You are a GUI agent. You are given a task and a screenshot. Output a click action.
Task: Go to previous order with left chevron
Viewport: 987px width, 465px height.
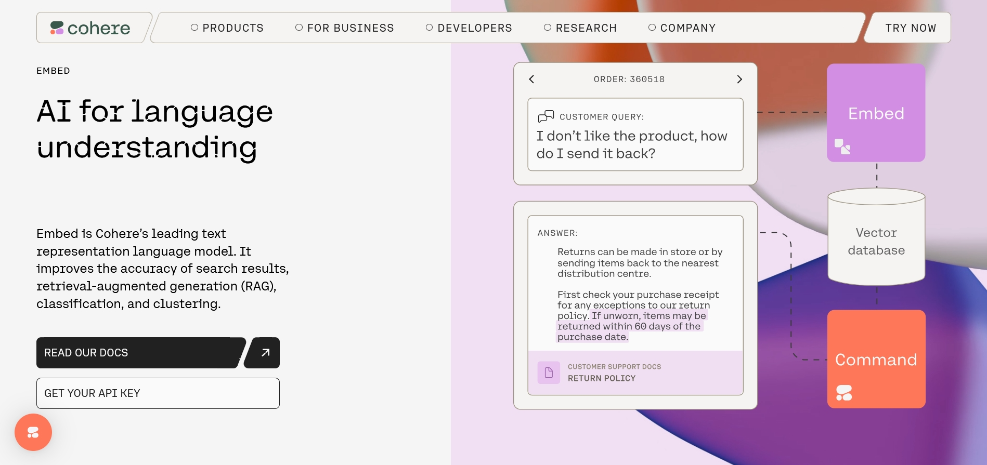pyautogui.click(x=531, y=79)
